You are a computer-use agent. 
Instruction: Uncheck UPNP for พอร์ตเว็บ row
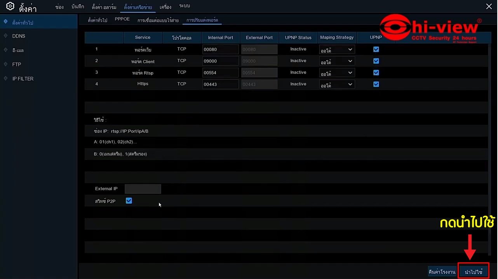pyautogui.click(x=376, y=49)
